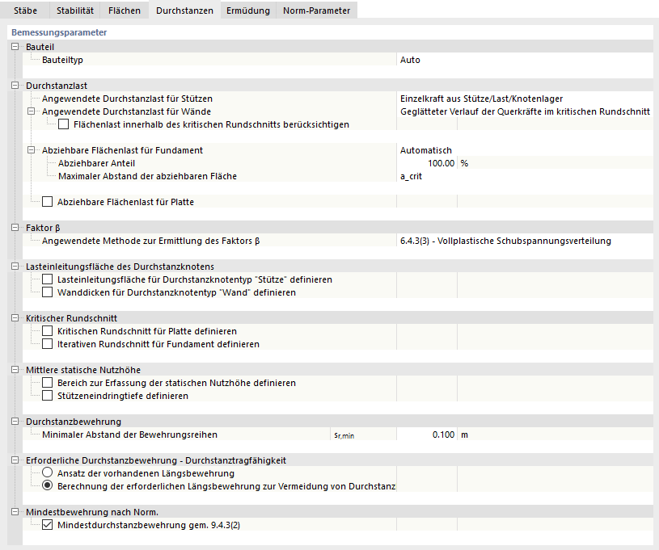Viewport: 659px width, 550px height.
Task: Enable Abziehbare Flächenlast für Platte checkbox
Action: point(48,202)
